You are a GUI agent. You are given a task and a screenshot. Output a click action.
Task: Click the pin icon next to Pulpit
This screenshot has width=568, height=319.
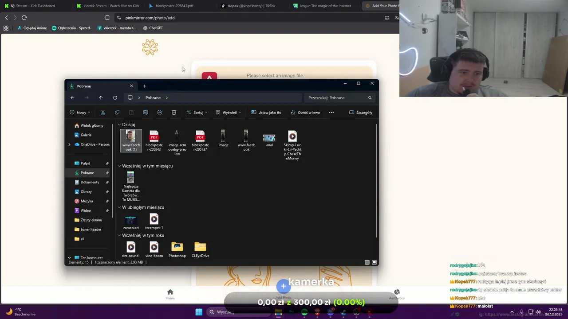click(x=107, y=163)
